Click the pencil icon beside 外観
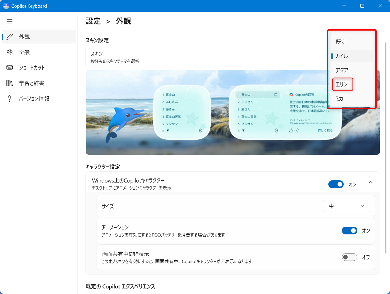This screenshot has height=294, width=390. pyautogui.click(x=10, y=37)
